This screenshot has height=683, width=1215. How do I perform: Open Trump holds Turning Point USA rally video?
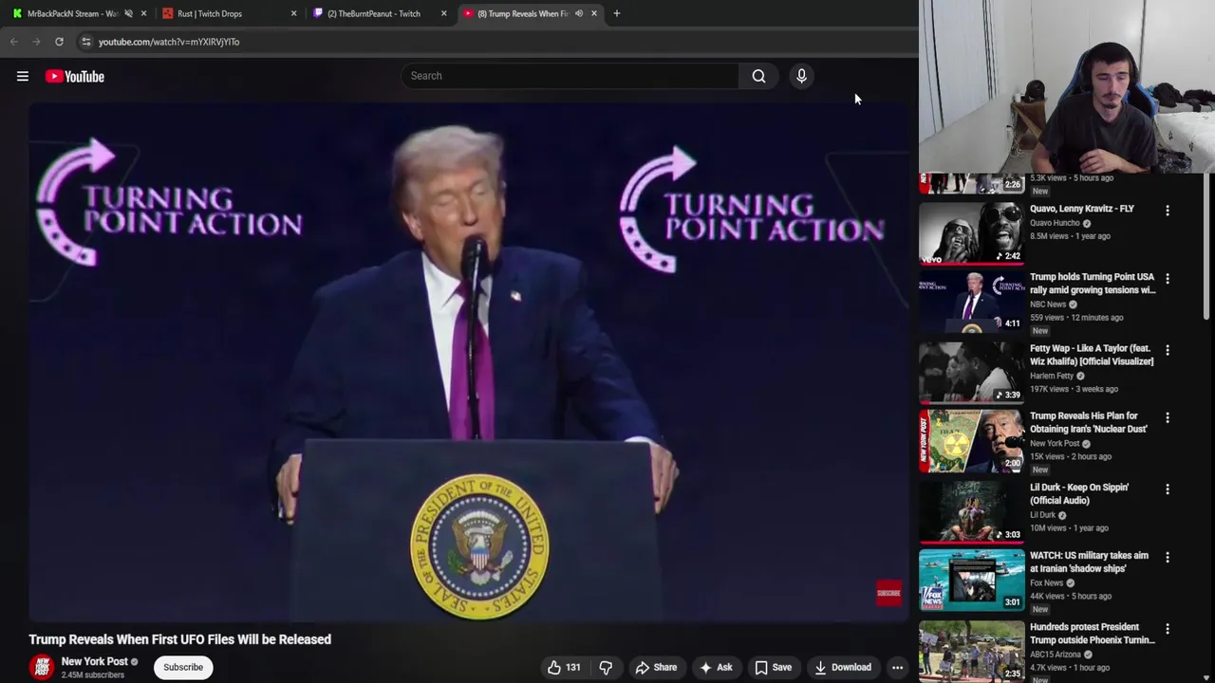[x=1093, y=284]
